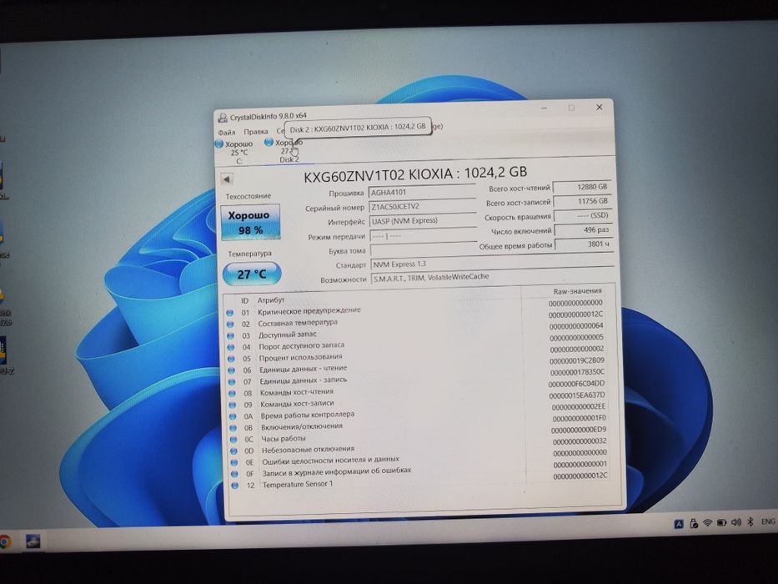The height and width of the screenshot is (584, 778).
Task: Click status orb for 07 Единицы данных - запись
Action: tap(232, 382)
